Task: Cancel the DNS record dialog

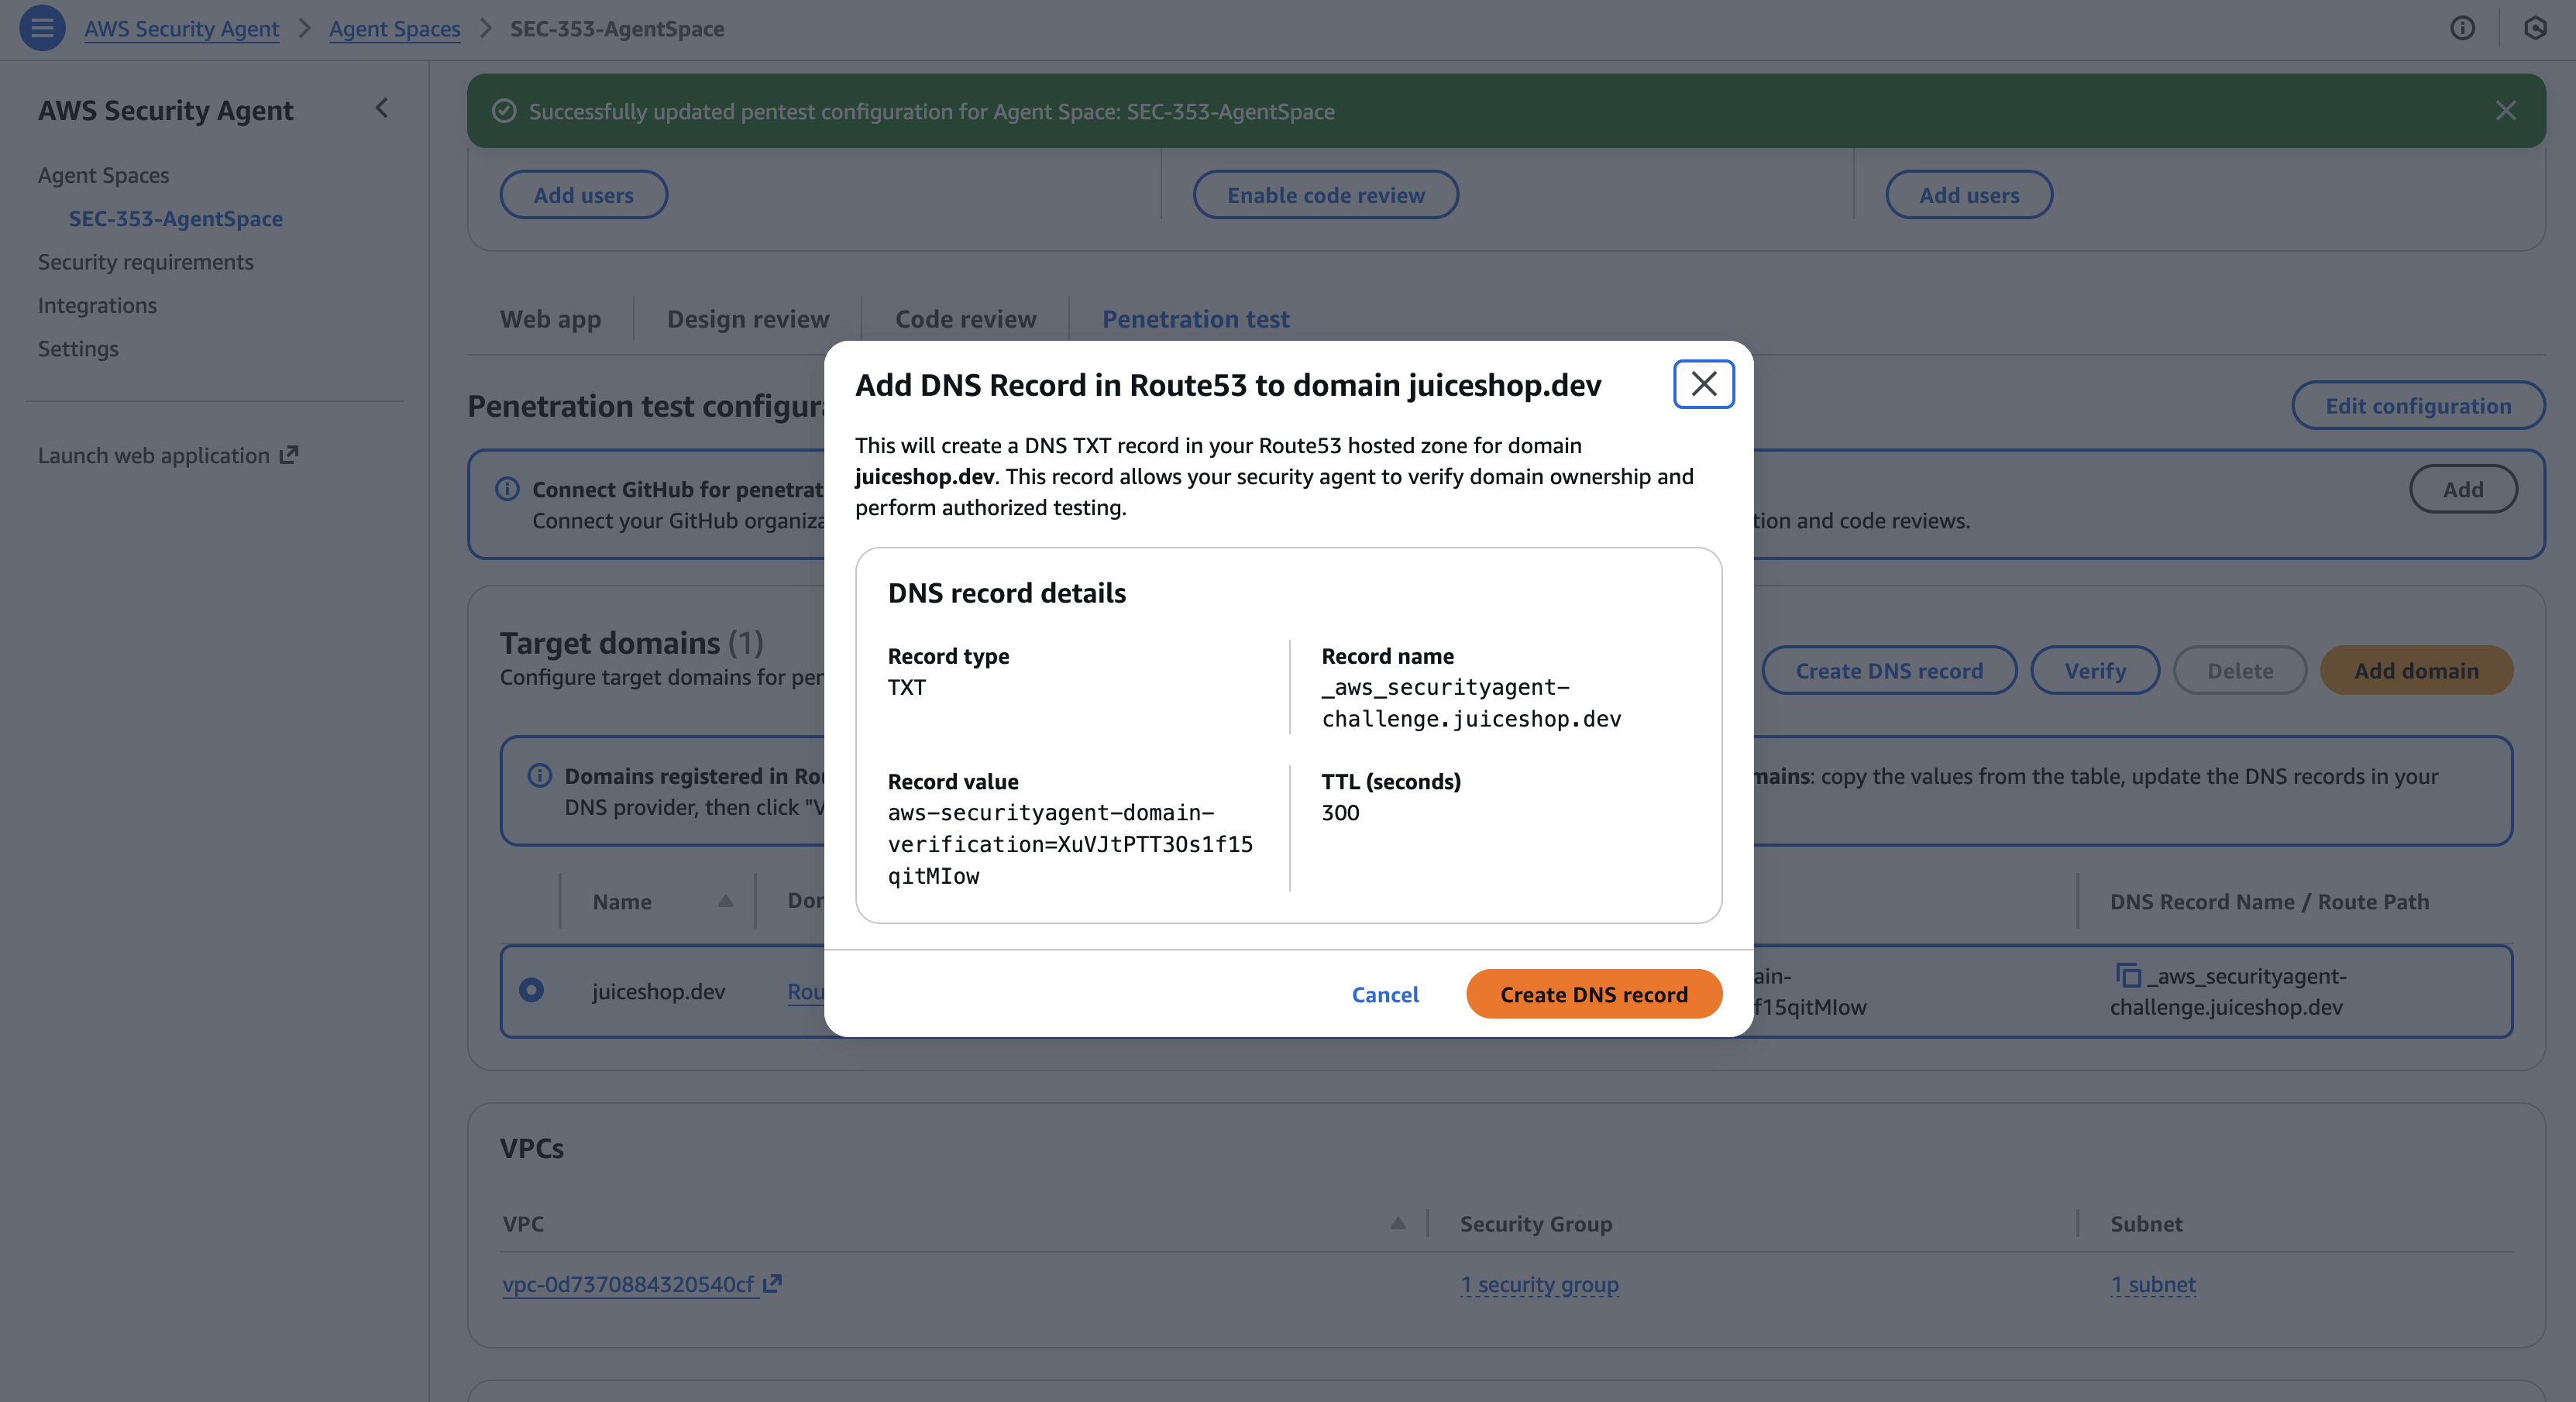Action: tap(1385, 994)
